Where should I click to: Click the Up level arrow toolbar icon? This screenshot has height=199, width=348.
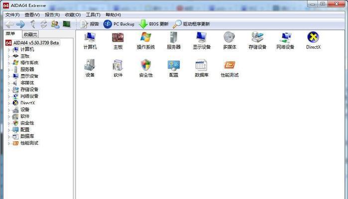(x=33, y=24)
